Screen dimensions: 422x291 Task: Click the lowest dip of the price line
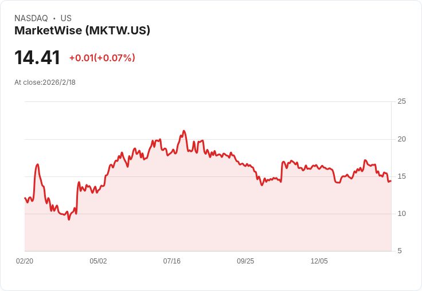tap(69, 219)
